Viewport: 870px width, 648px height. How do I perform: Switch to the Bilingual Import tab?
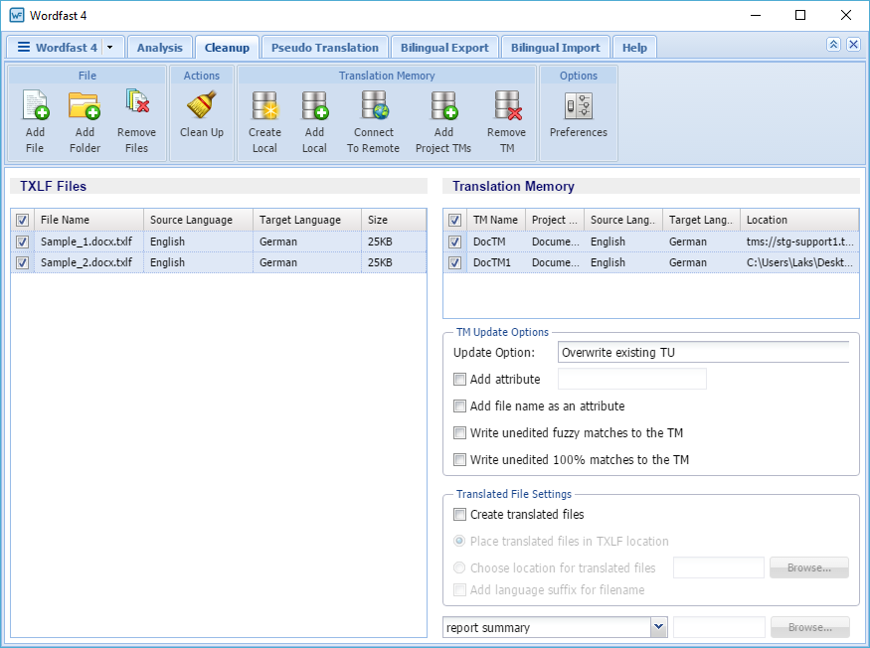click(x=556, y=48)
